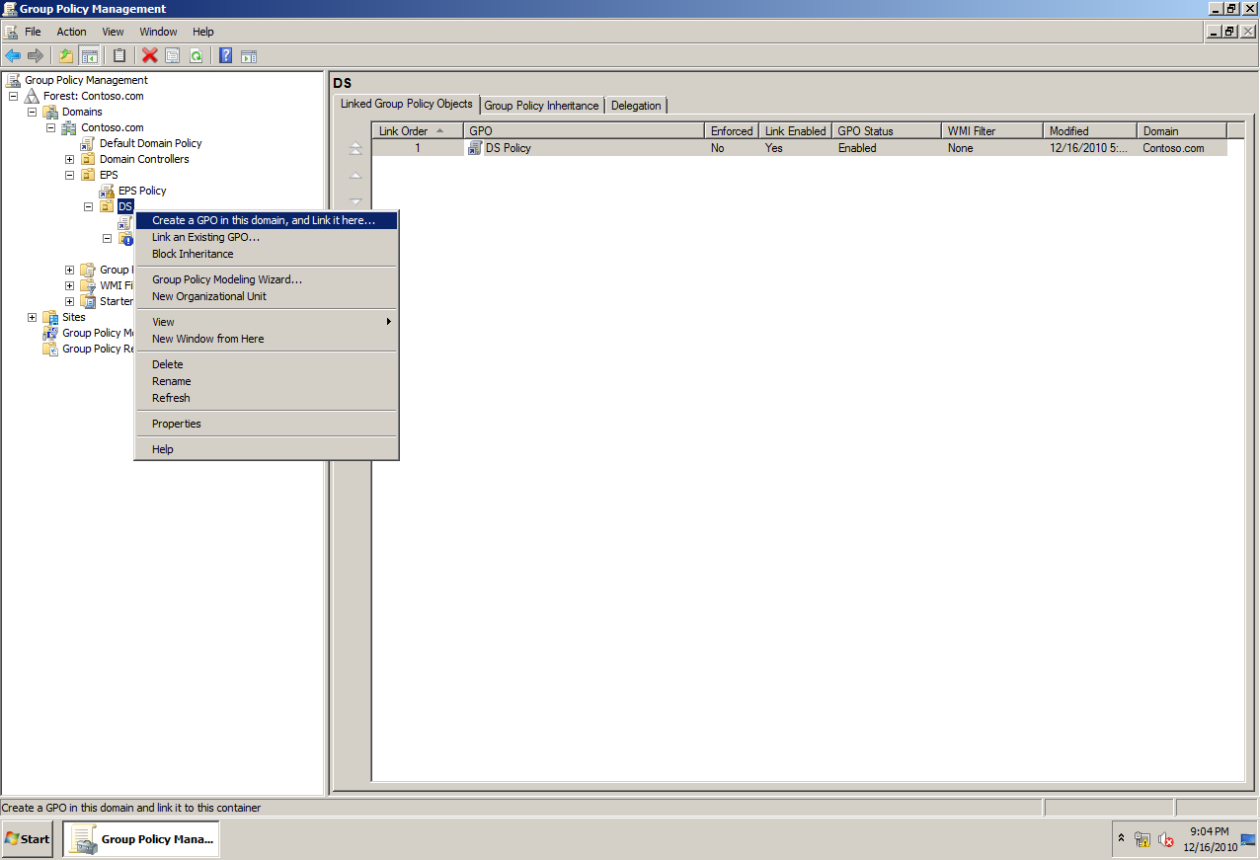Viewport: 1260px width, 860px height.
Task: Select Block Inheritance from the context menu
Action: click(x=193, y=254)
